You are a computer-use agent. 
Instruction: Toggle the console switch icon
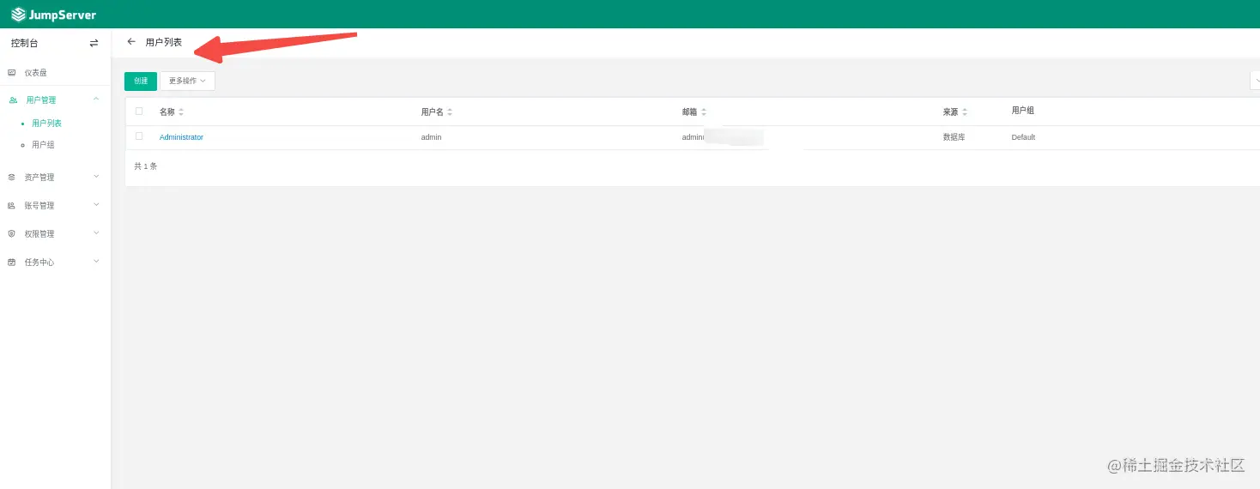pyautogui.click(x=94, y=43)
